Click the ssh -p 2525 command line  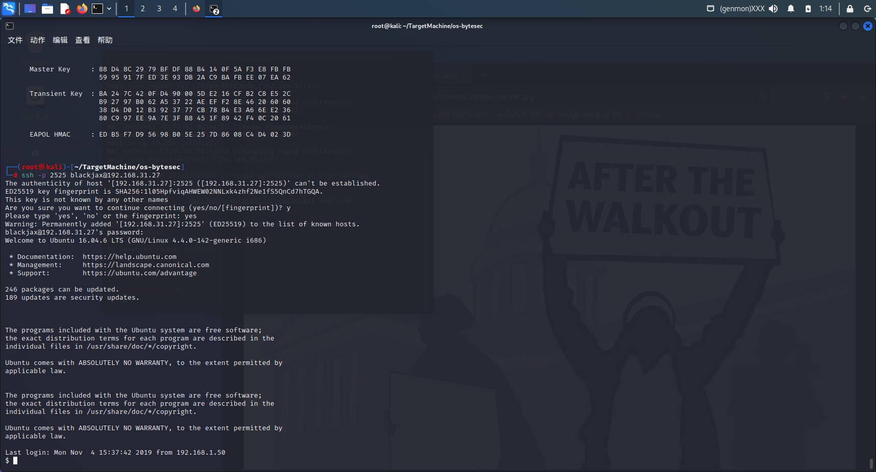pos(91,175)
